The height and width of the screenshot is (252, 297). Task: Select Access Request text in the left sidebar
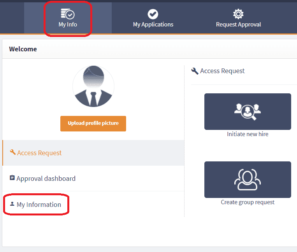39,153
